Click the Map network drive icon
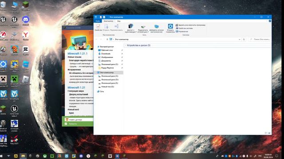This screenshot has height=159, width=284. (143, 29)
